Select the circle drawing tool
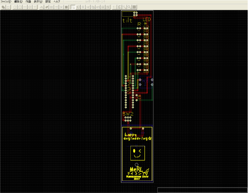Image resolution: width=248 pixels, height=193 pixels. [15, 7]
